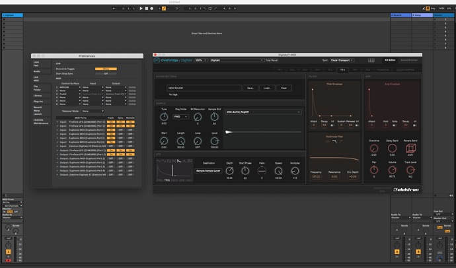
Task: Select high-pass shape in Multimode Filter
Action: [x=341, y=141]
